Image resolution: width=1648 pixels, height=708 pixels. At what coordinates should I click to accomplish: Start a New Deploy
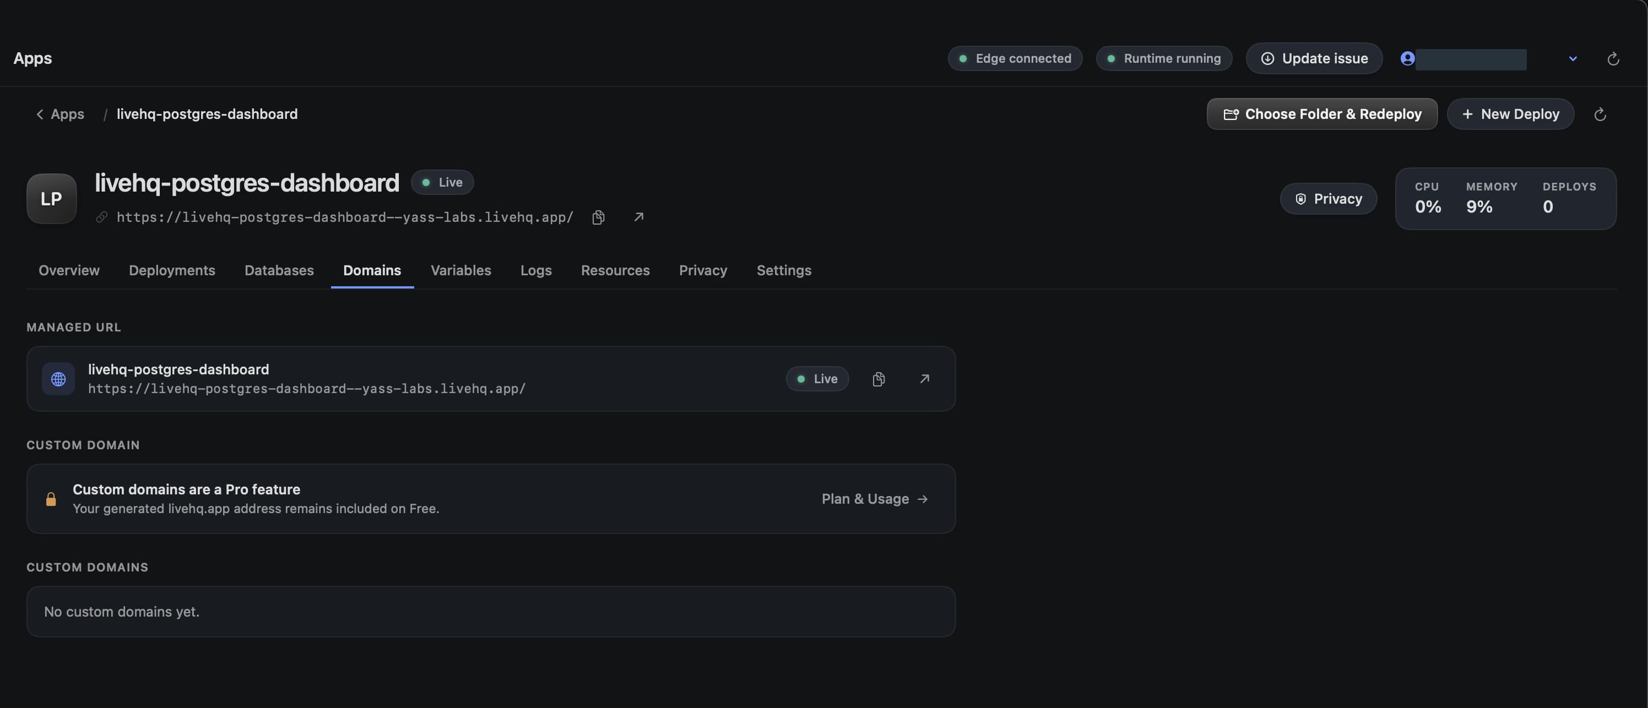tap(1510, 115)
